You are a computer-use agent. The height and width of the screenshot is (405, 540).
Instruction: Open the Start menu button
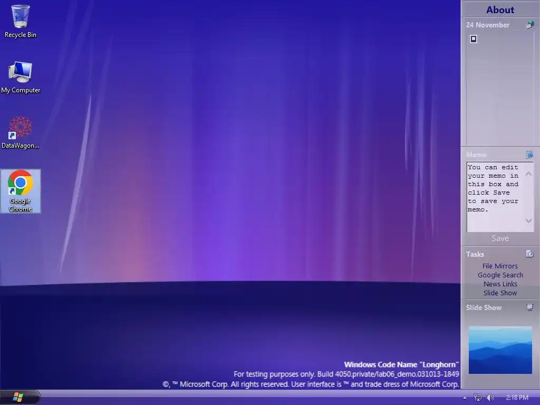[x=18, y=397]
